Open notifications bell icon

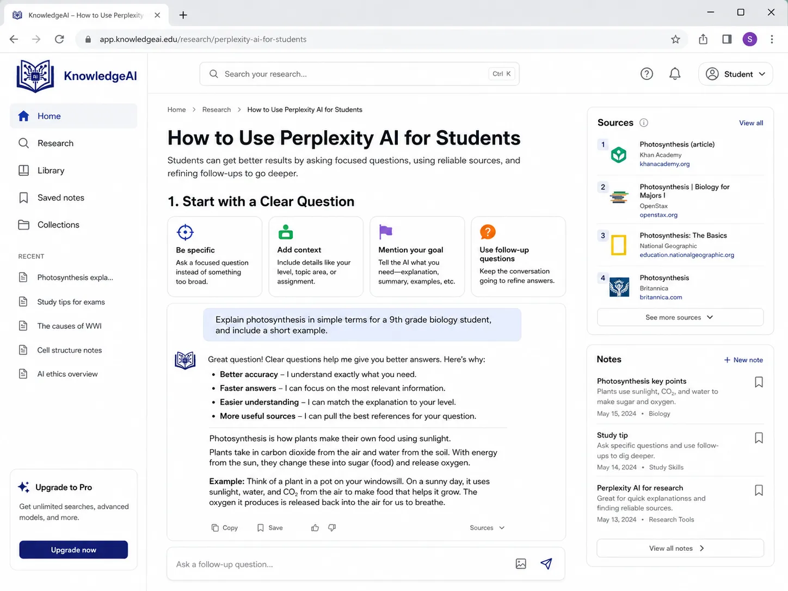pos(675,74)
